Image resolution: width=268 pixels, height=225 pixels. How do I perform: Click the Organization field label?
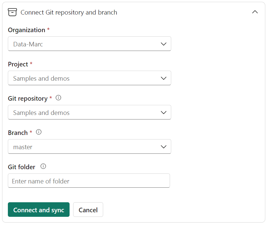pos(26,30)
